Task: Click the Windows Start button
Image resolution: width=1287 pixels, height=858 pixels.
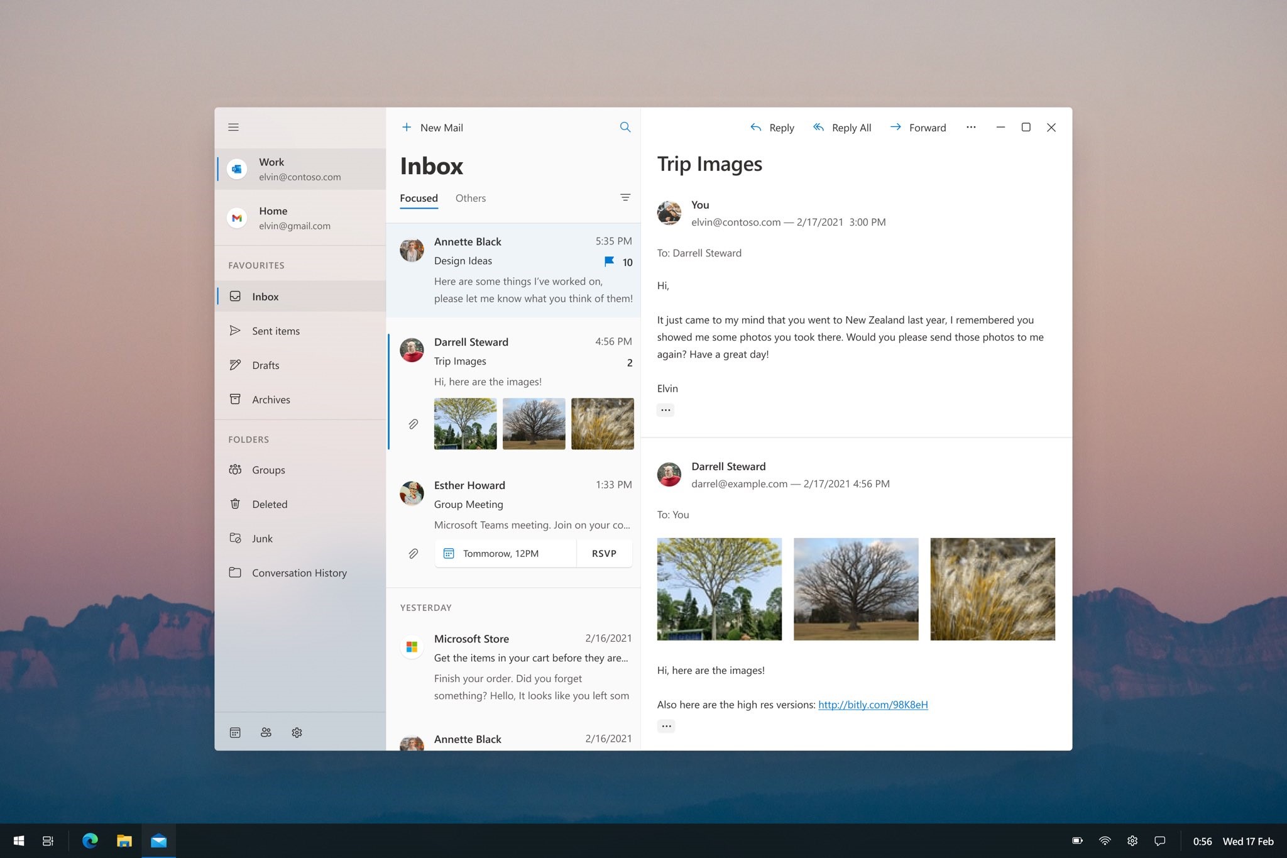Action: point(19,841)
